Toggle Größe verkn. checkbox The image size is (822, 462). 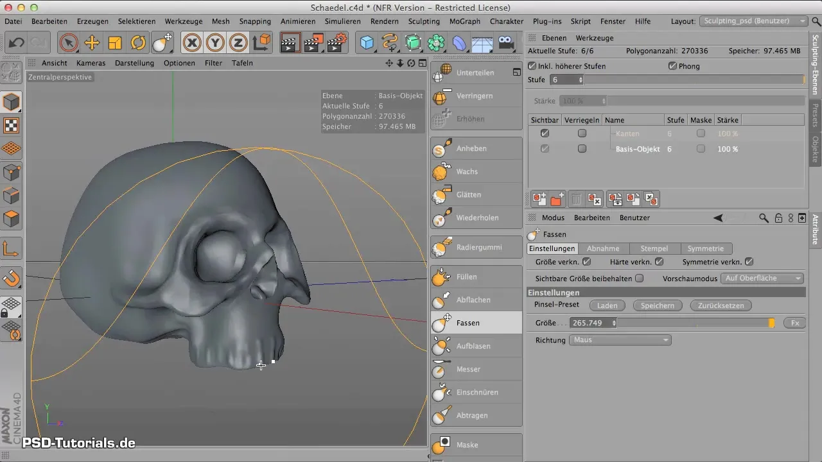[x=586, y=262]
